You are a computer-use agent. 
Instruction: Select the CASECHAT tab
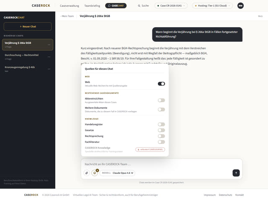(116, 5)
